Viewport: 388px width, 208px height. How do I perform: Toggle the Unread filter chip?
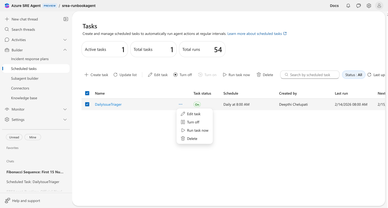(14, 137)
